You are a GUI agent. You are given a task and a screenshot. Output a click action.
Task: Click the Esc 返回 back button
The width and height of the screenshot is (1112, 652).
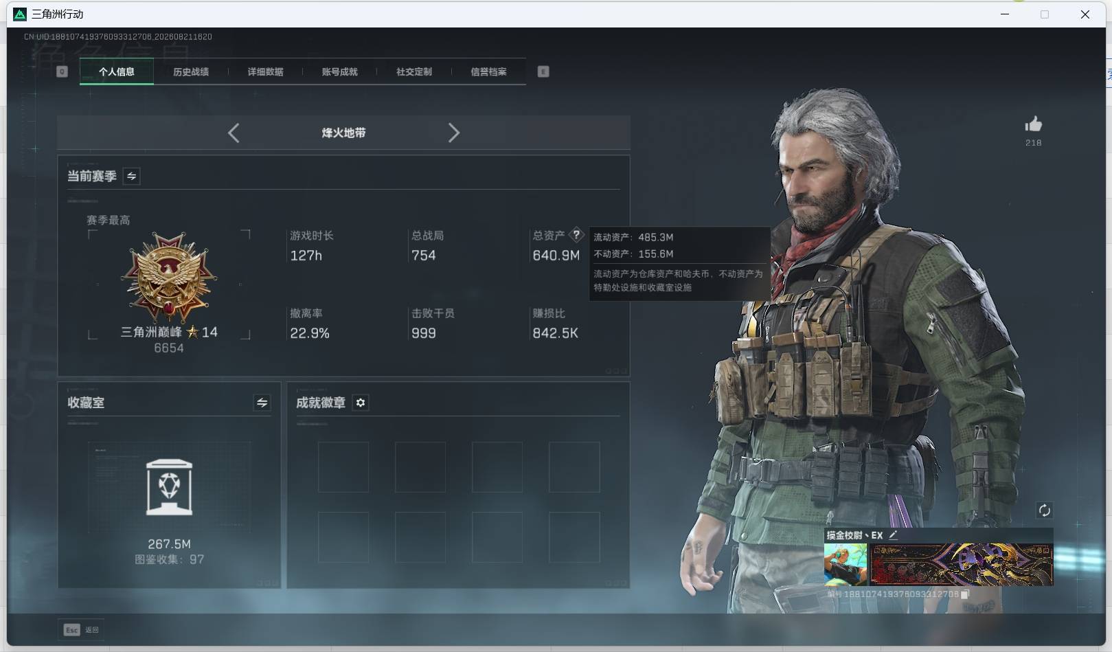pos(81,629)
